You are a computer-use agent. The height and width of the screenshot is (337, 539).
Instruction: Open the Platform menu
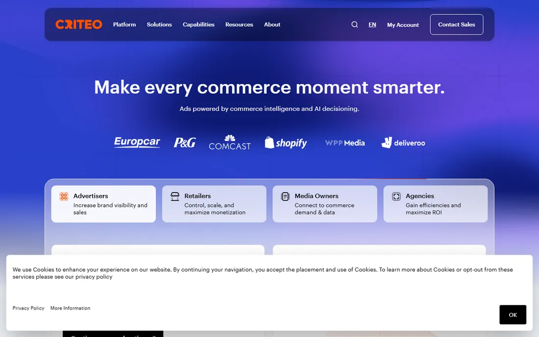click(x=124, y=24)
